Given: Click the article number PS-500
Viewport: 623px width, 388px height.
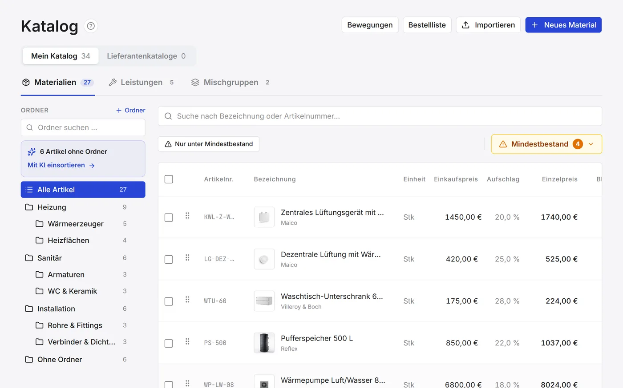Looking at the screenshot, I should tap(215, 343).
